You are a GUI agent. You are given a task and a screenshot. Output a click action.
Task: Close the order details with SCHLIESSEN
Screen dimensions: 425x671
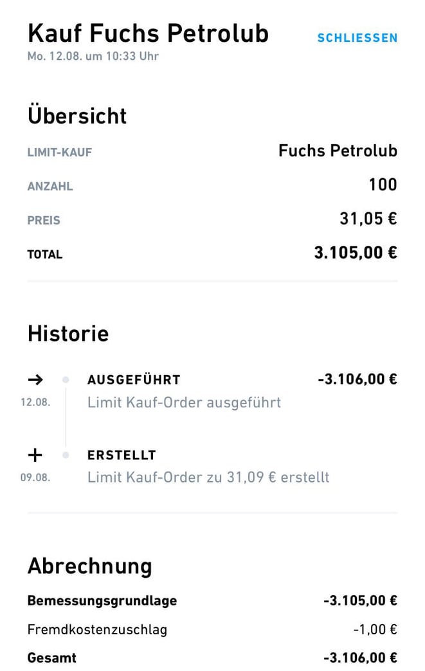coord(357,38)
